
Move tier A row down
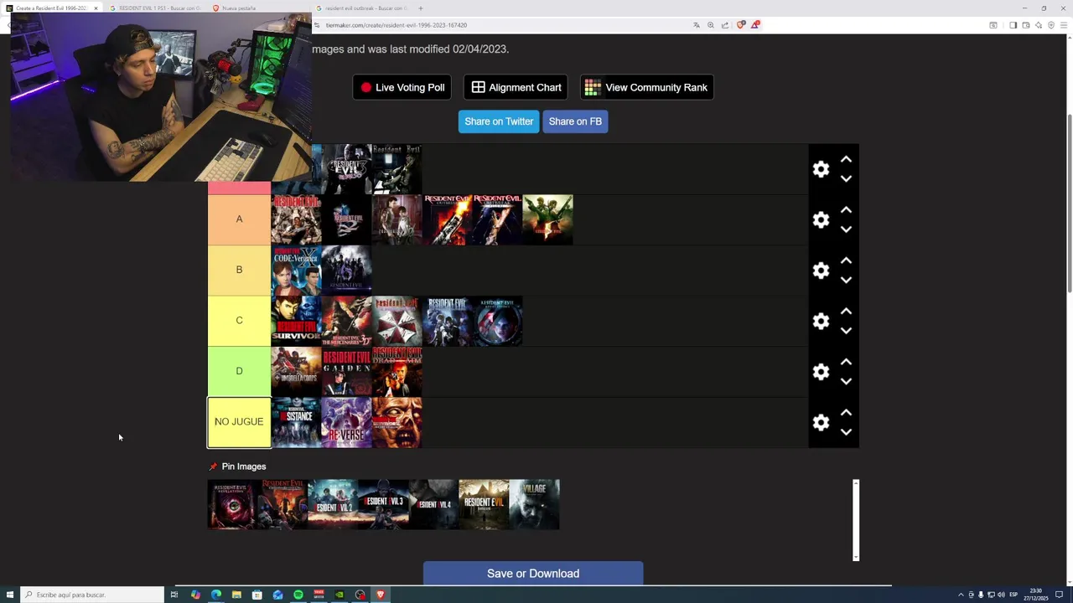tap(846, 229)
